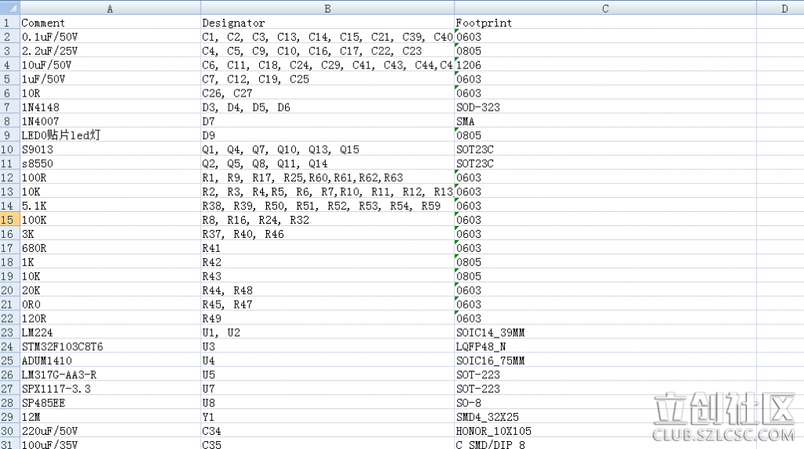The image size is (804, 449).
Task: Select column A header
Action: (109, 8)
